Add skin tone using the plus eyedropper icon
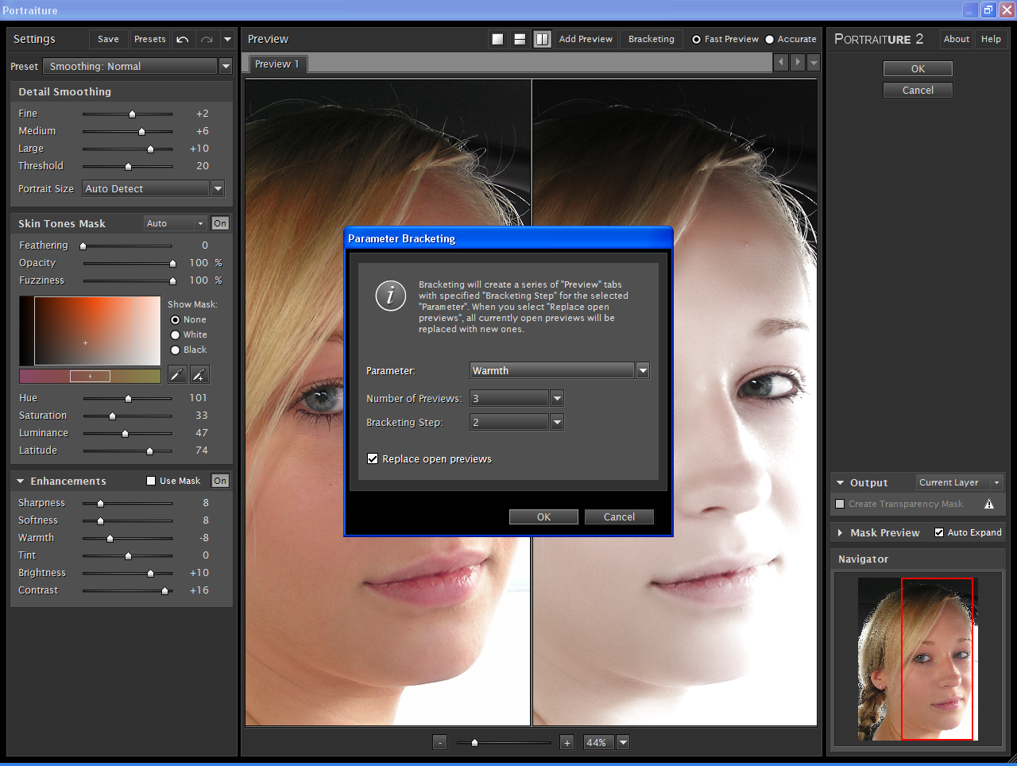This screenshot has width=1017, height=766. tap(199, 374)
